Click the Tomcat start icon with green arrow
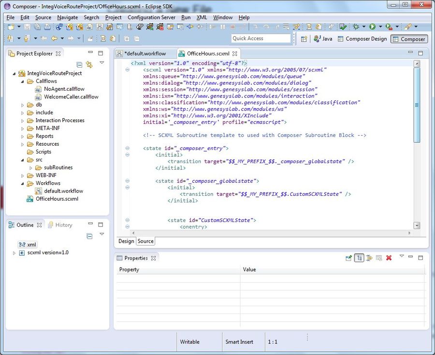Image resolution: width=435 pixels, height=355 pixels. [150, 27]
